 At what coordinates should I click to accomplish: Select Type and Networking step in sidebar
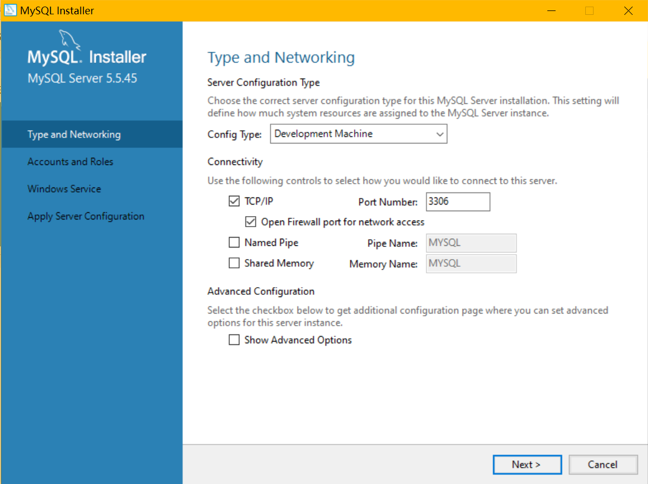tap(74, 135)
